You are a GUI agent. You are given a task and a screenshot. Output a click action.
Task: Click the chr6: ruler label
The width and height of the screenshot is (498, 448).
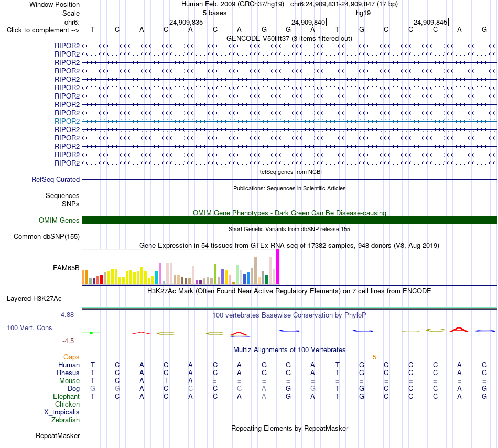[72, 22]
